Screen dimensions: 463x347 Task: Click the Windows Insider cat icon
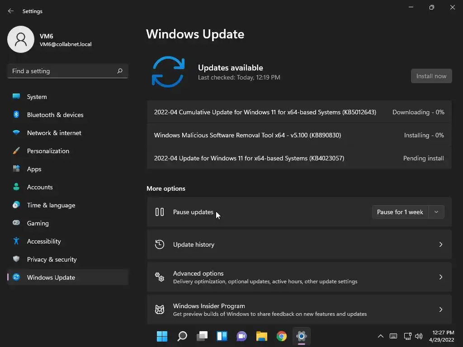coord(160,309)
